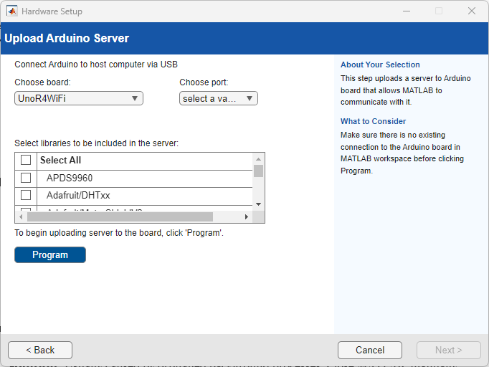Click the down arrow of the library list scrollbar
The width and height of the screenshot is (489, 367).
click(x=258, y=204)
